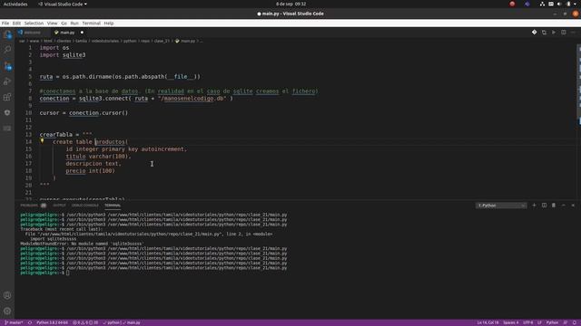Maximize the terminal panel with chevron
The width and height of the screenshot is (581, 326).
click(563, 206)
